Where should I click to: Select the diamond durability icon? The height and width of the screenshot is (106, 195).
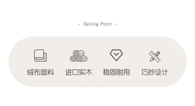pyautogui.click(x=116, y=55)
